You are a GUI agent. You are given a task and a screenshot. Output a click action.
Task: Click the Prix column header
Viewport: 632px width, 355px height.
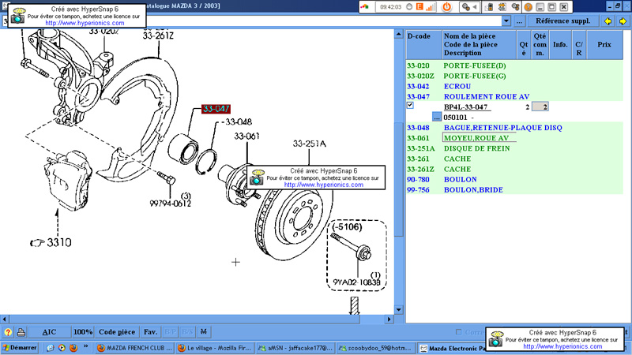604,45
